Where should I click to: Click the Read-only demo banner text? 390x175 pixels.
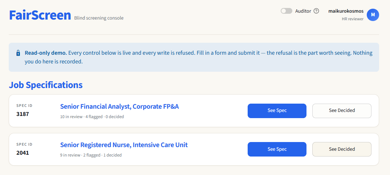tap(199, 57)
